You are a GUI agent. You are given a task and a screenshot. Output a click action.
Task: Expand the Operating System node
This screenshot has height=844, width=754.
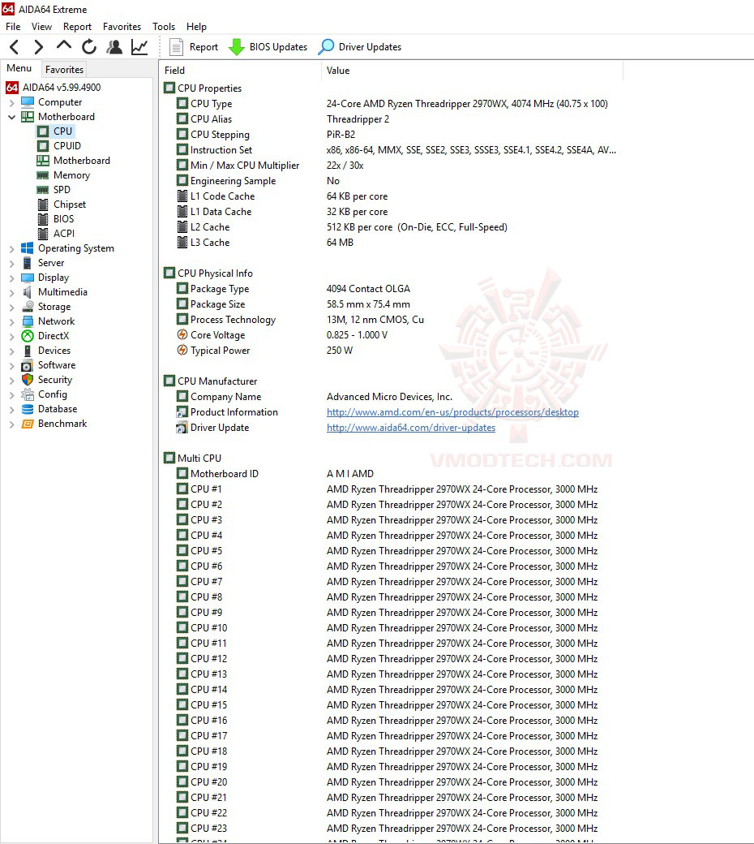(x=12, y=248)
